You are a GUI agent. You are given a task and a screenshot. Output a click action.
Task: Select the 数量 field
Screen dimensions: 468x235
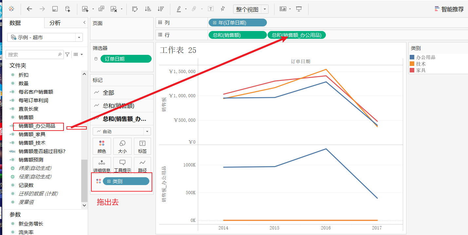(x=24, y=84)
